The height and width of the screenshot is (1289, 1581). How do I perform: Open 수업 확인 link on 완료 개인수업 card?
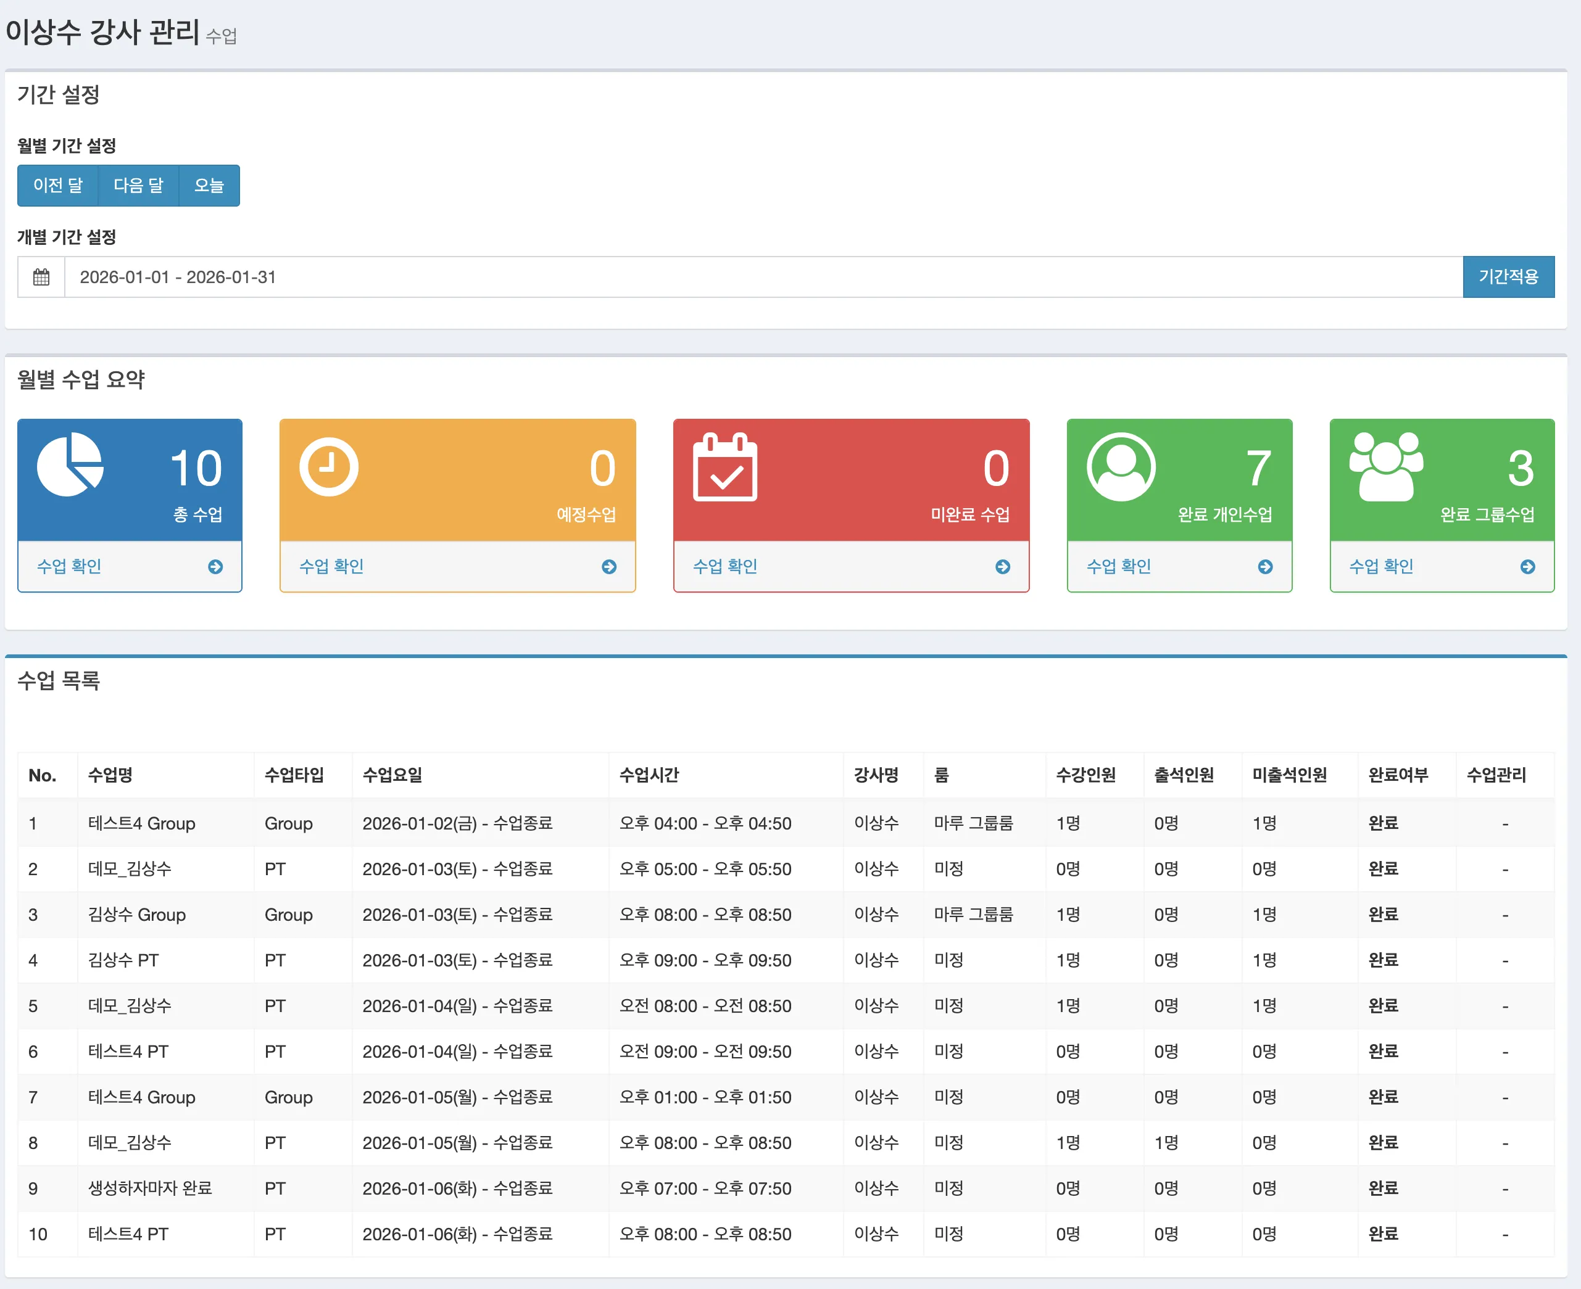1118,567
